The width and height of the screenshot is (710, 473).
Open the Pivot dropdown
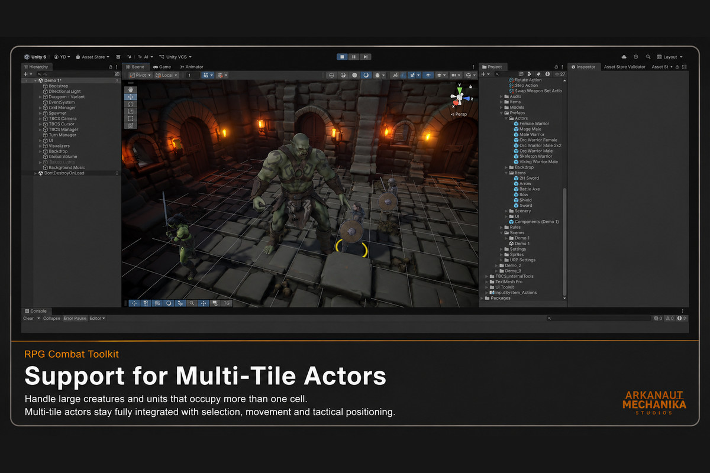pyautogui.click(x=141, y=75)
